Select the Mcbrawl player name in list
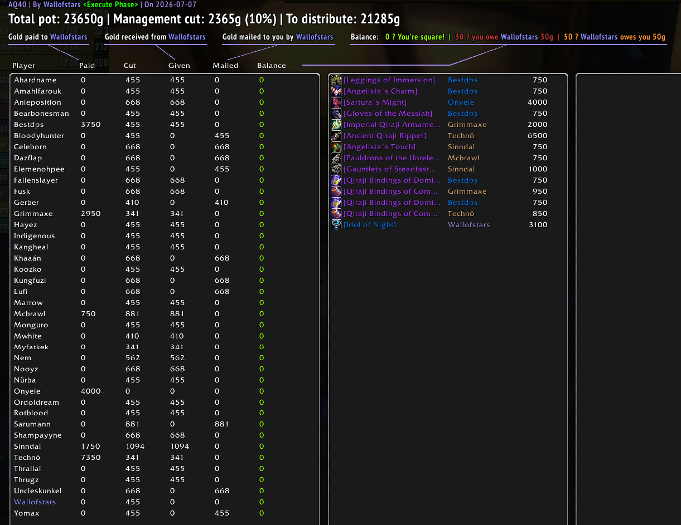Image resolution: width=681 pixels, height=525 pixels. pyautogui.click(x=29, y=314)
